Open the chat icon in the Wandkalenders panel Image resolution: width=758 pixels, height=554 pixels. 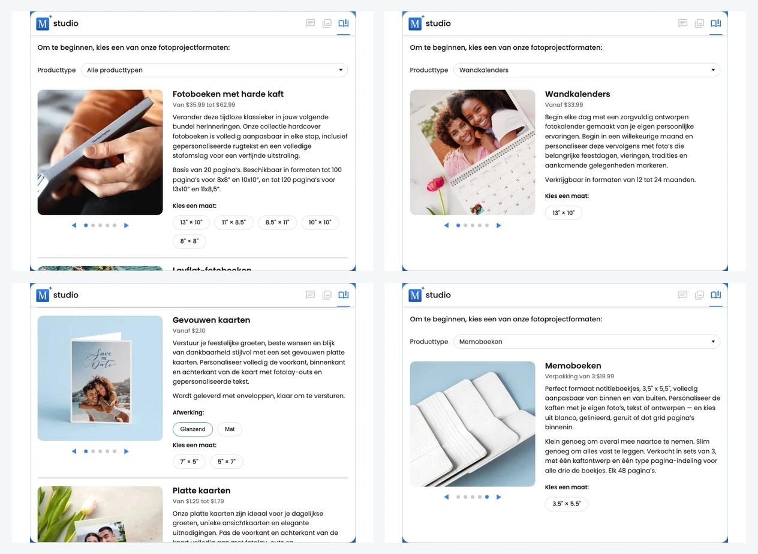click(x=682, y=23)
